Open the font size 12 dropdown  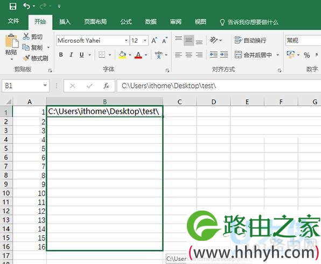(145, 40)
